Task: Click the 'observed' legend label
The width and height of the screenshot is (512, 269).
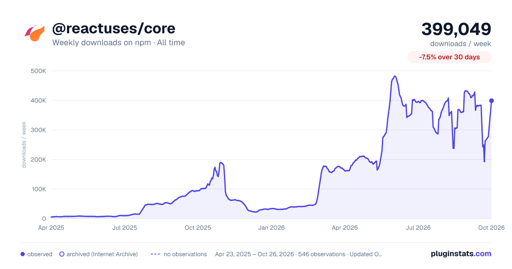Action: [x=40, y=254]
